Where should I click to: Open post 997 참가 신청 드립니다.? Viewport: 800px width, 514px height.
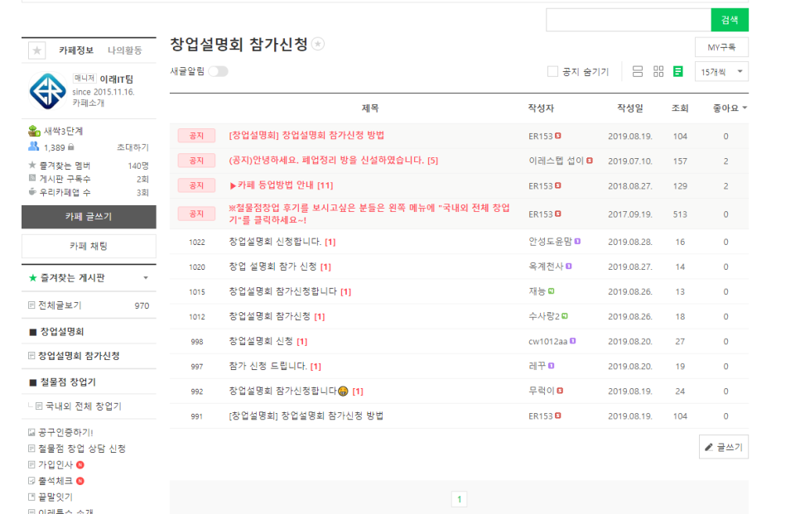coord(267,367)
